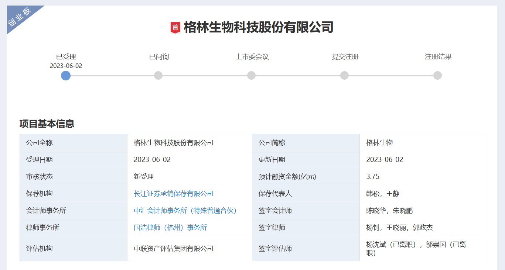Click the "提交注册" timeline circle
This screenshot has height=270, width=505.
click(344, 76)
